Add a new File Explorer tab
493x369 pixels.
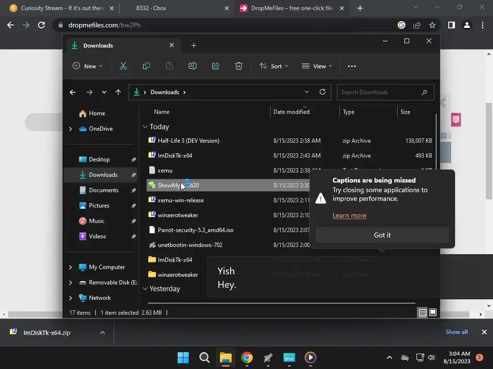click(194, 46)
